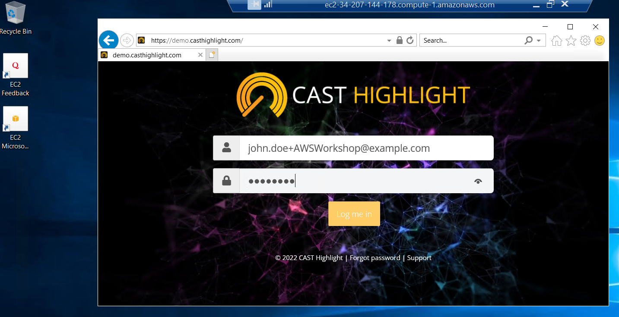Click the pin icon on the remote session bar

pos(254,4)
